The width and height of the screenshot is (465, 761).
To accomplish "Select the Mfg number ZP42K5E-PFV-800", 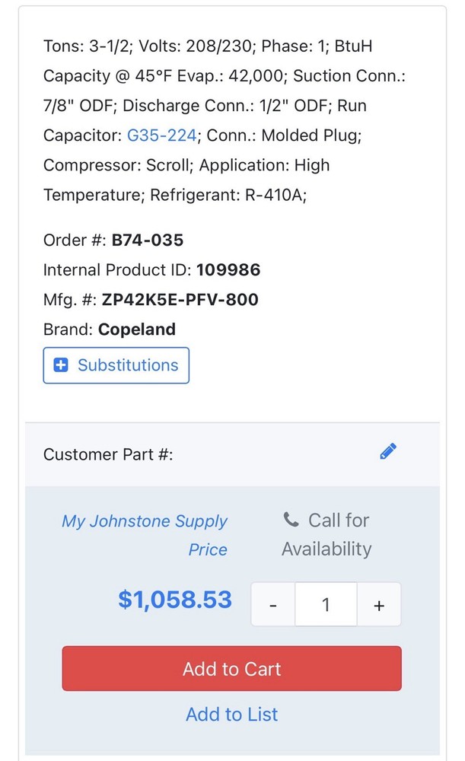I will pos(180,300).
